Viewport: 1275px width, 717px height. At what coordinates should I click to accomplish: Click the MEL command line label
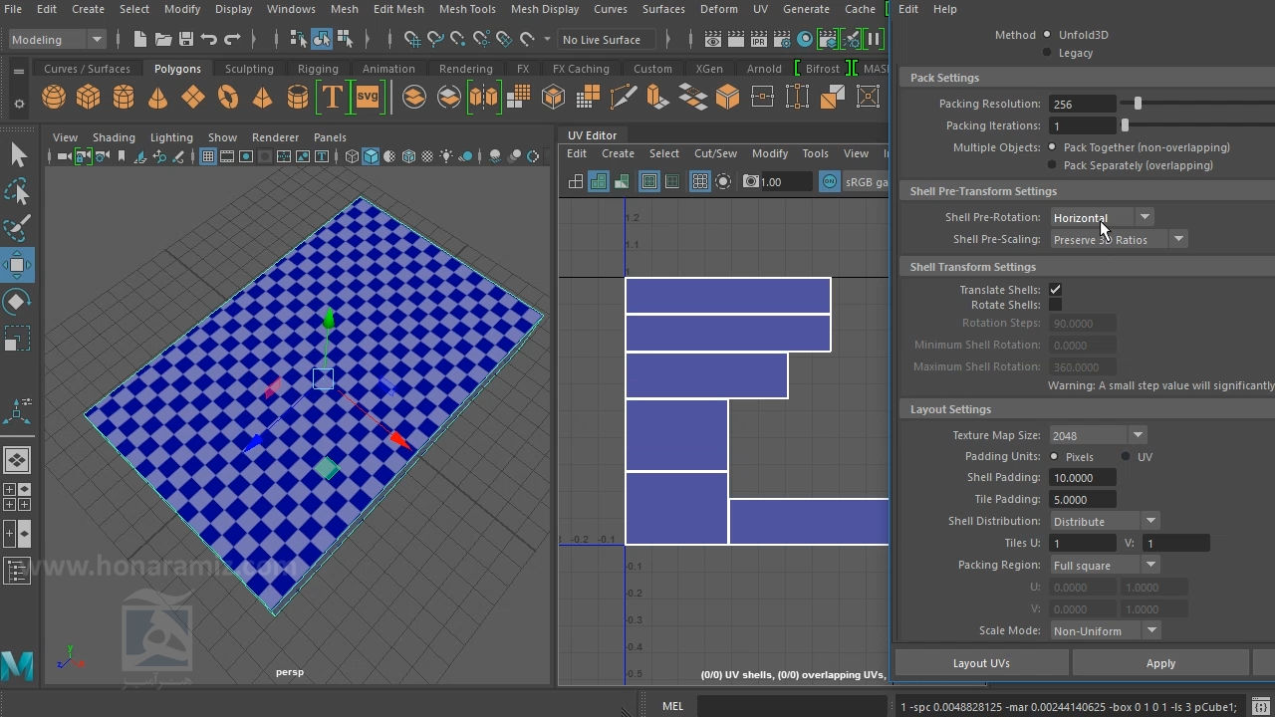click(x=672, y=706)
